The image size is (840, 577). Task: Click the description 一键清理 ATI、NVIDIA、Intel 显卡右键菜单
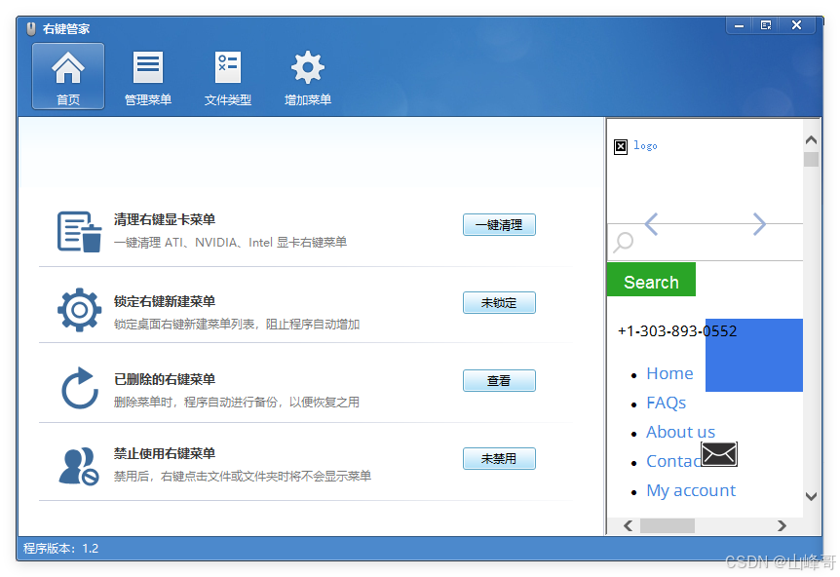click(230, 243)
